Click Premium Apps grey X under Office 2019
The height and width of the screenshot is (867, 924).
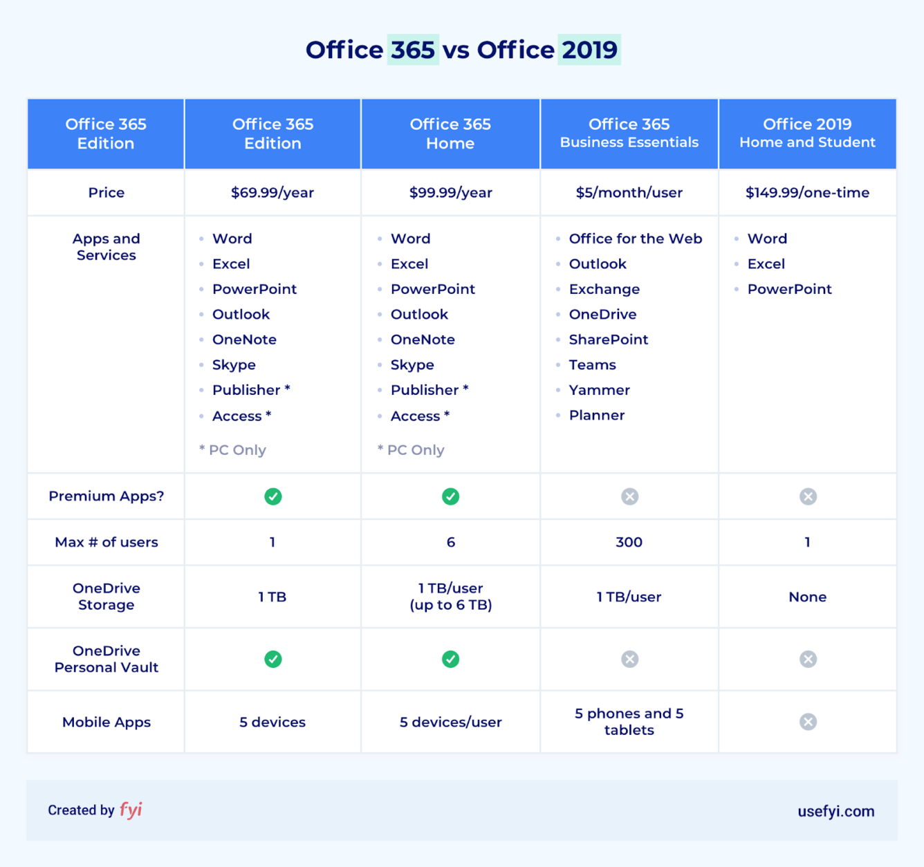[808, 496]
